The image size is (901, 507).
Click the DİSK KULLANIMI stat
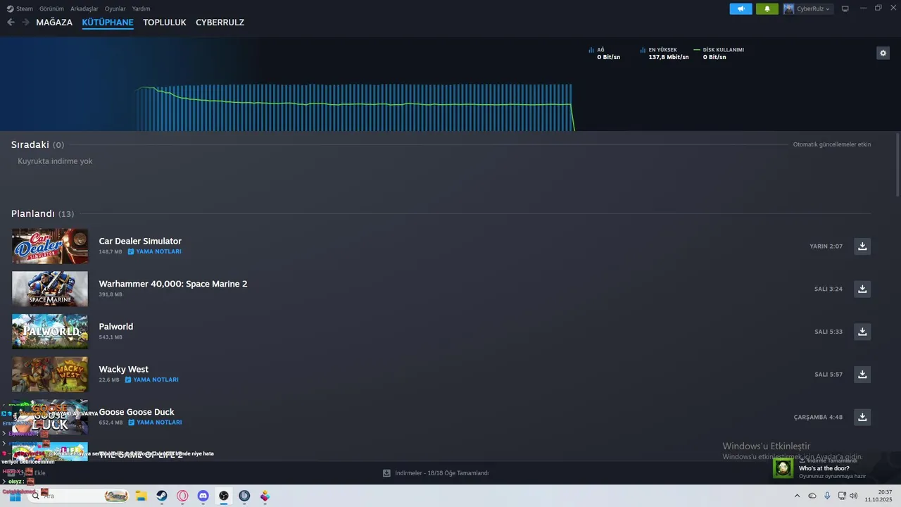click(719, 54)
